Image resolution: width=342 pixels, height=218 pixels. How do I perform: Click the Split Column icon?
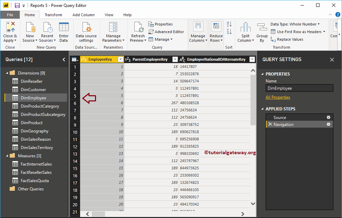[x=246, y=27]
